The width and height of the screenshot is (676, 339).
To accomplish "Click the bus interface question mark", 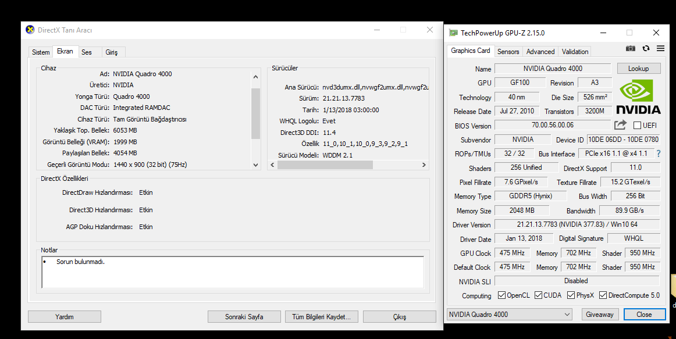I will (x=659, y=154).
